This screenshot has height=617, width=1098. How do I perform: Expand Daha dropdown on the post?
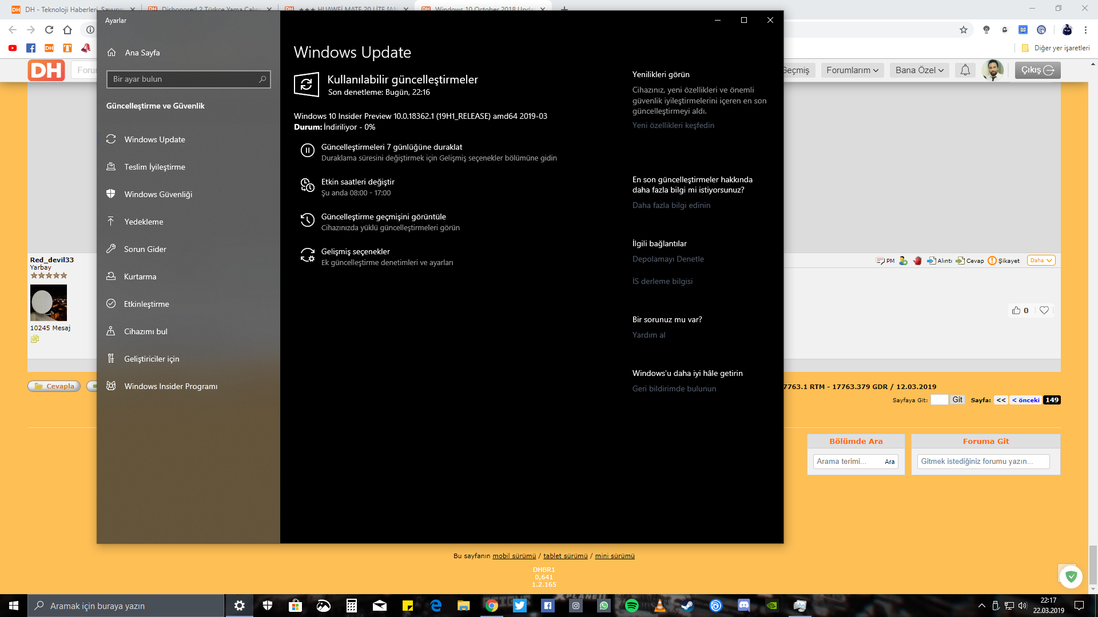point(1041,261)
